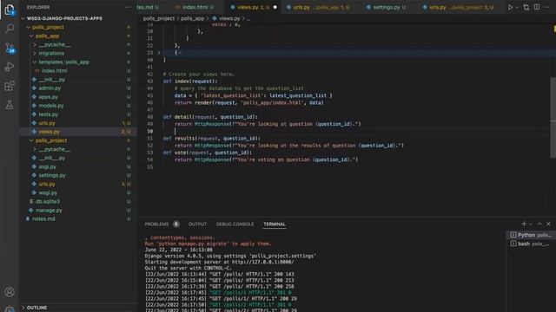Open apps.py in the file tree
Image resolution: width=556 pixels, height=312 pixels.
49,97
